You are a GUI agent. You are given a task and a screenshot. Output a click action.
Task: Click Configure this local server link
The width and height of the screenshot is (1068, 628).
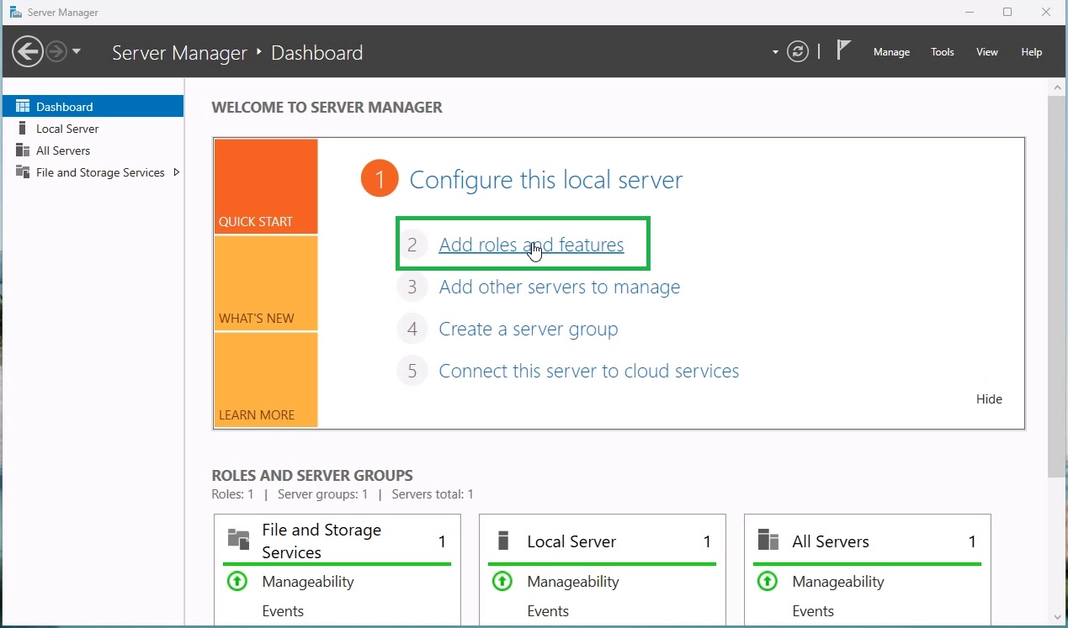[545, 180]
